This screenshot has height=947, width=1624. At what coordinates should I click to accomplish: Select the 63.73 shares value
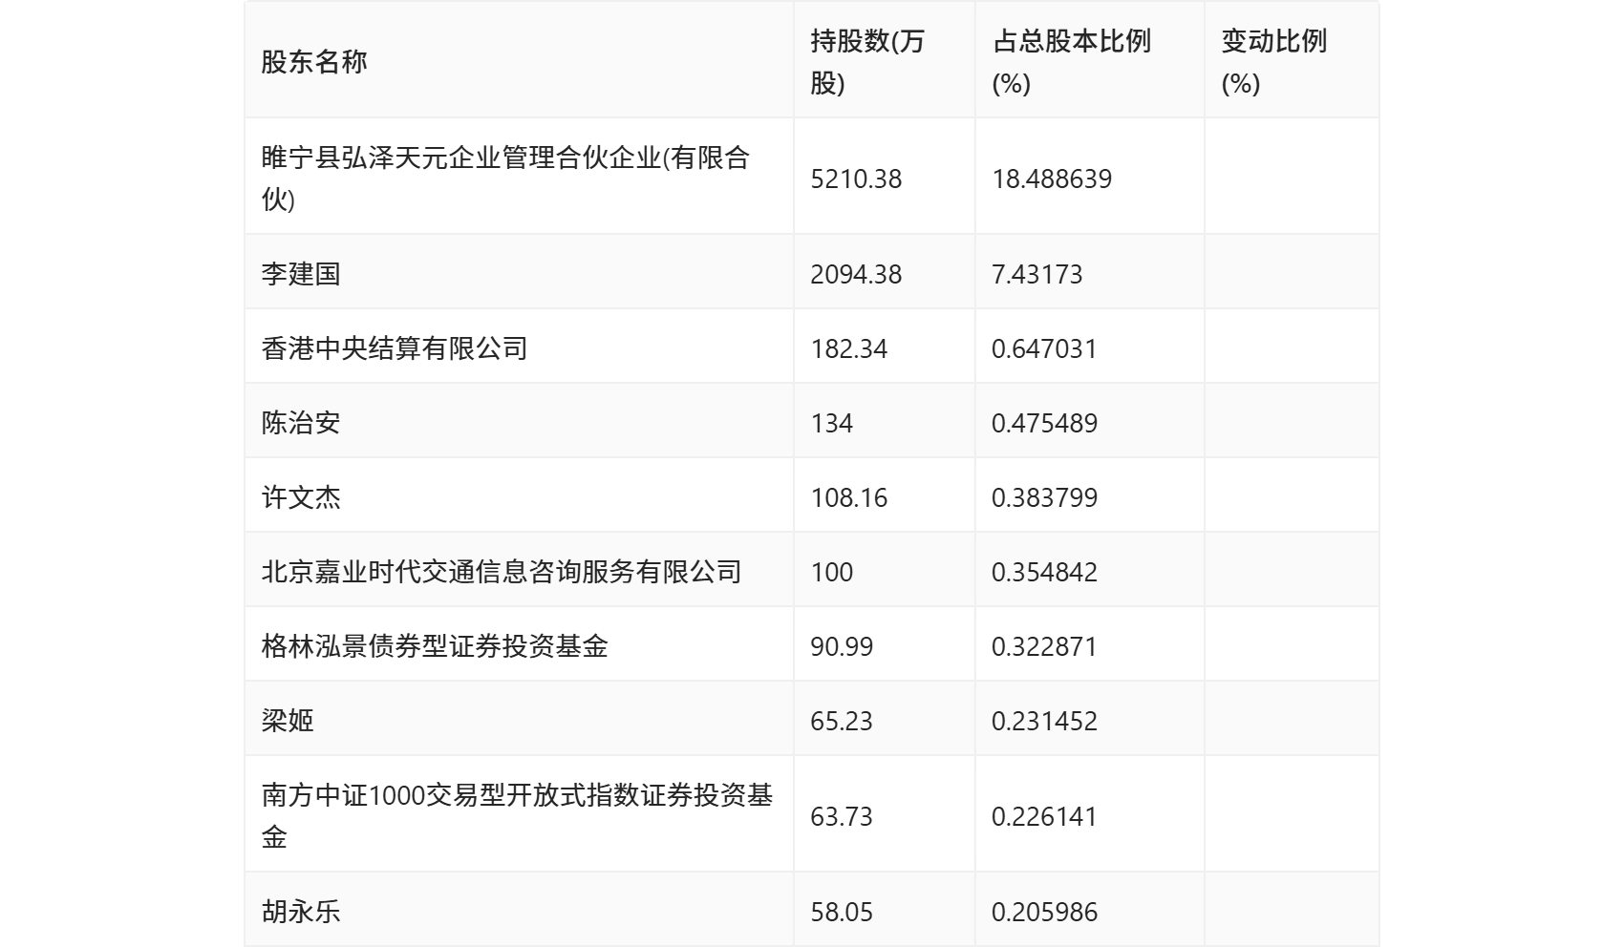842,816
